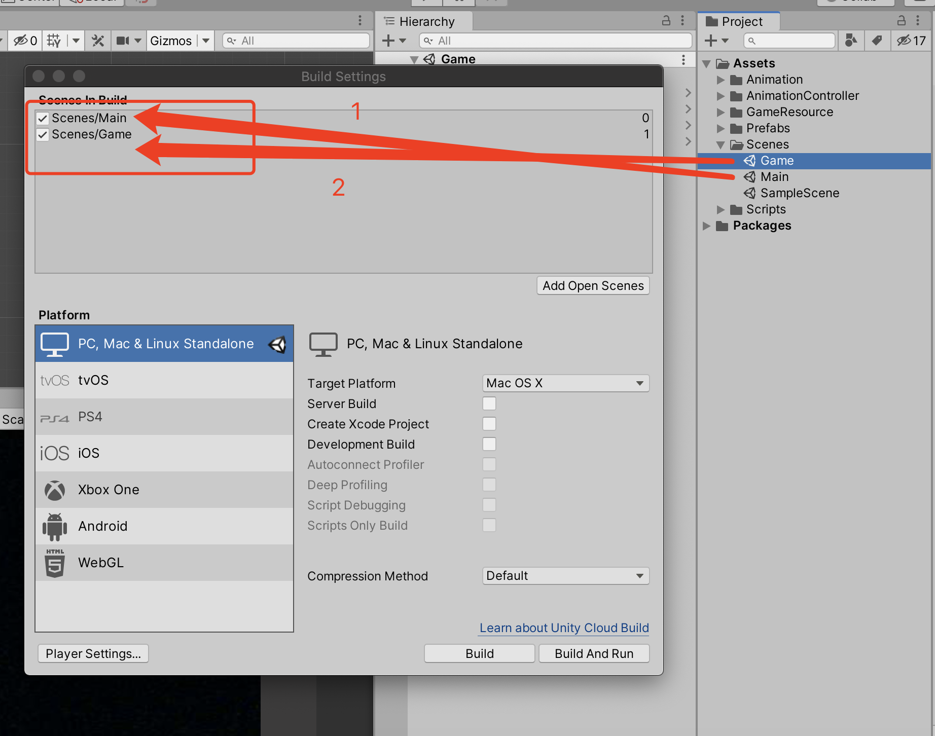Viewport: 935px width, 736px height.
Task: Select iOS platform
Action: click(x=164, y=453)
